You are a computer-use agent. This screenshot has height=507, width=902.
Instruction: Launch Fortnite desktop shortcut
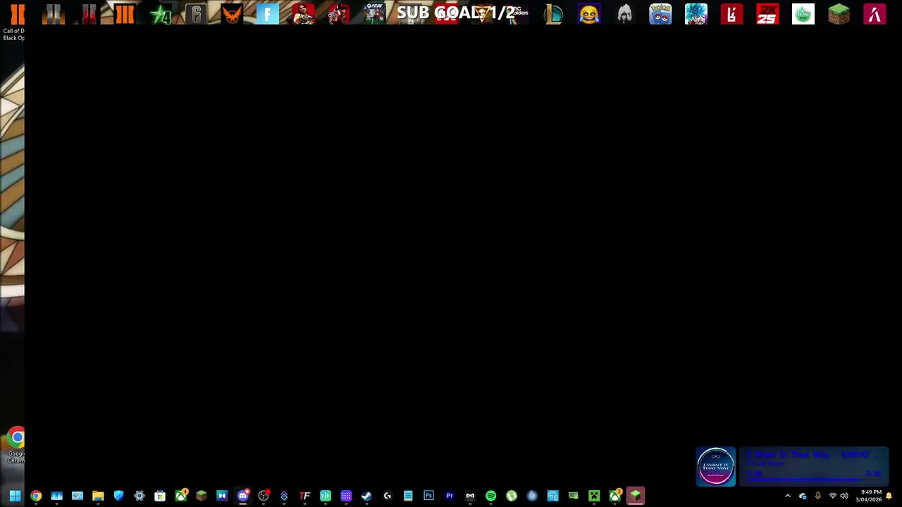click(x=268, y=14)
